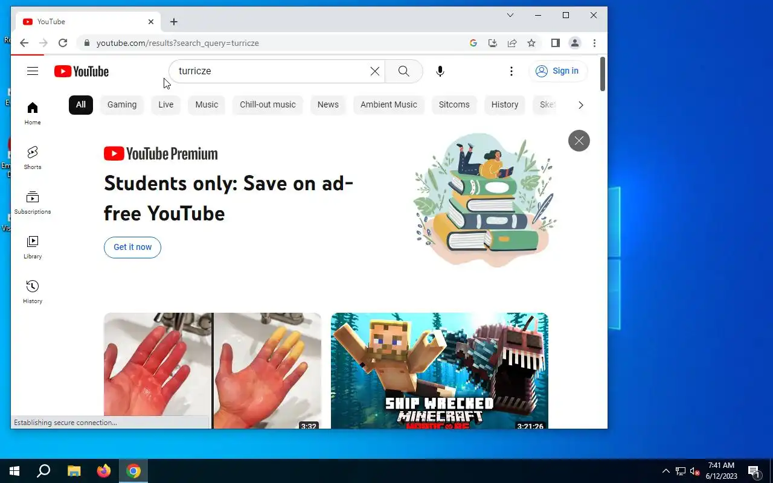773x483 pixels.
Task: Show hidden system tray icons
Action: click(x=666, y=471)
